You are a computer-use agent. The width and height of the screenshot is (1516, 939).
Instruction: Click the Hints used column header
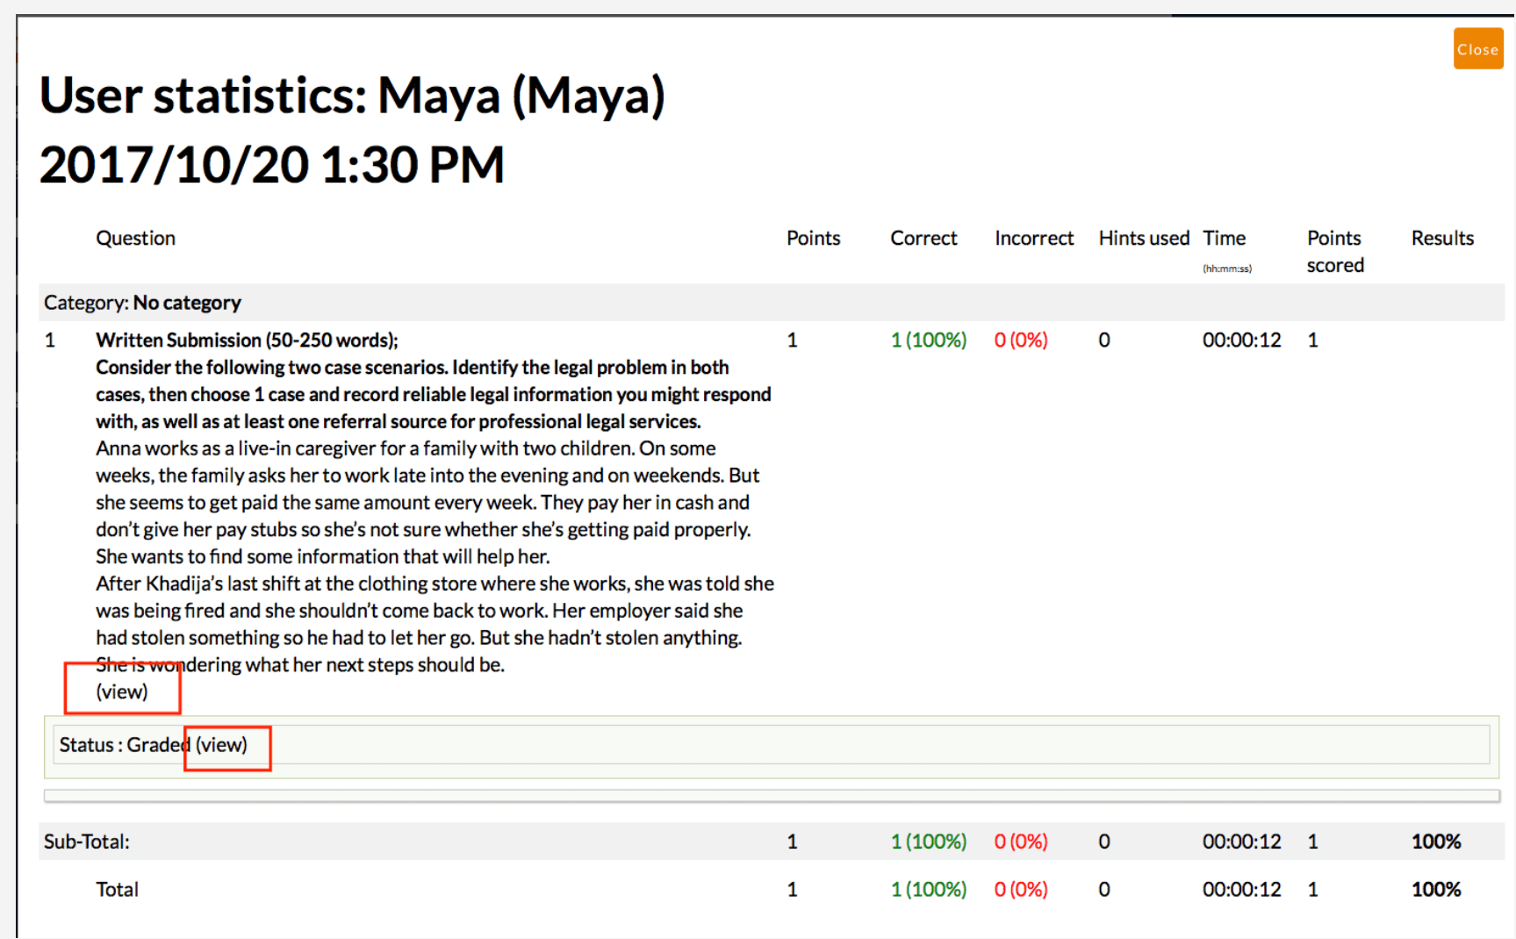(x=1143, y=238)
